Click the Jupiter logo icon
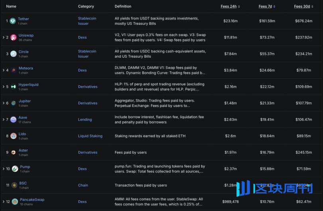This screenshot has width=323, height=211. [14, 103]
